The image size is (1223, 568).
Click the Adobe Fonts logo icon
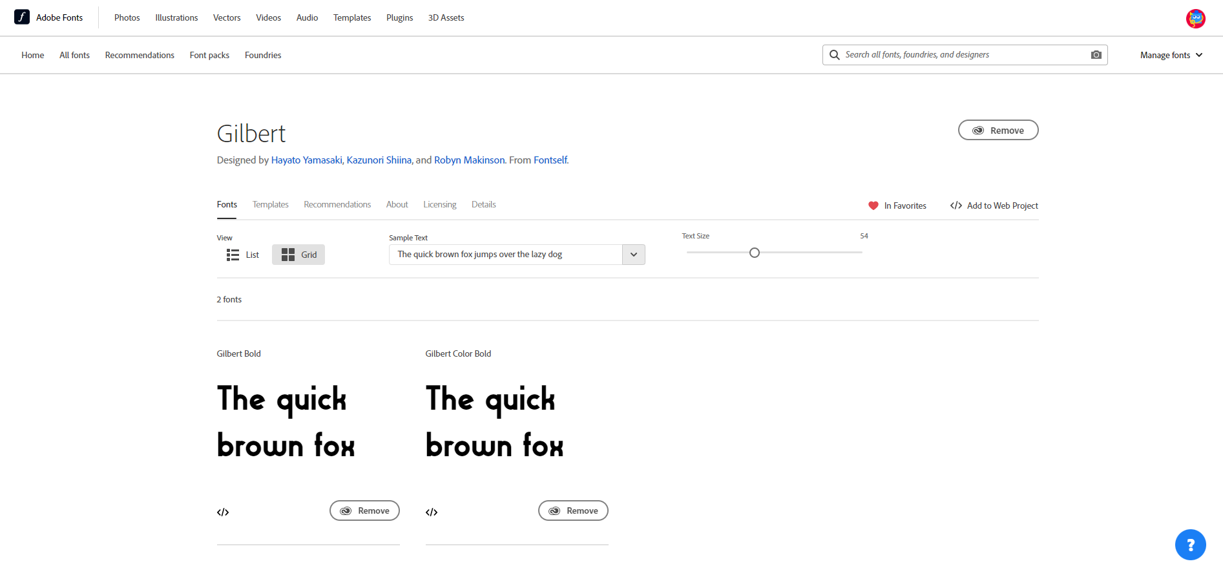click(x=22, y=17)
